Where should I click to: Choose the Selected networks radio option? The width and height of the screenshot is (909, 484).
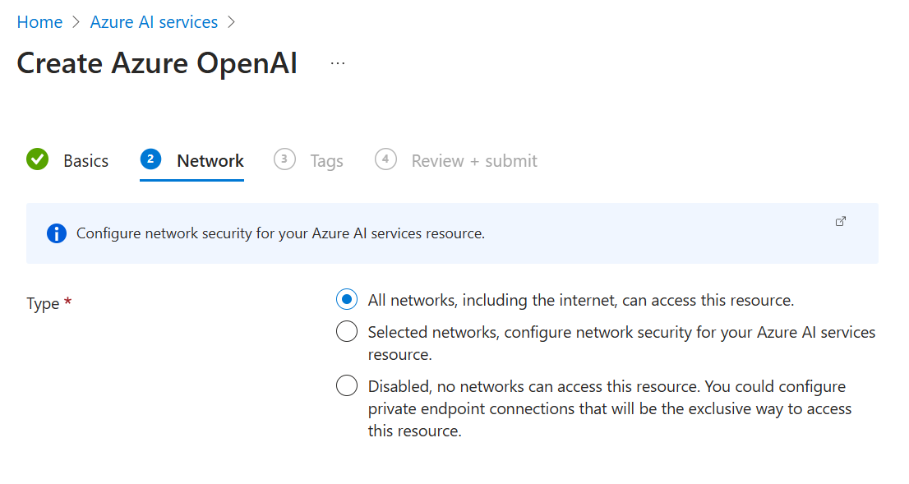pyautogui.click(x=347, y=331)
